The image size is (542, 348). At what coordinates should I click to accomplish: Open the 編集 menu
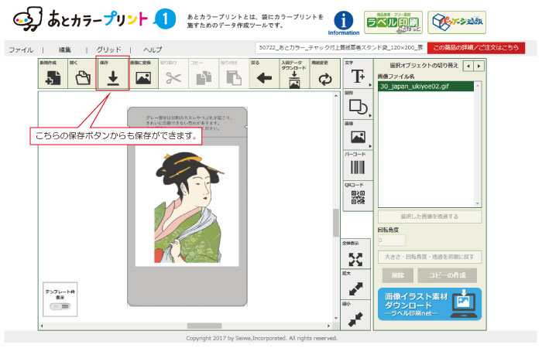pos(64,49)
